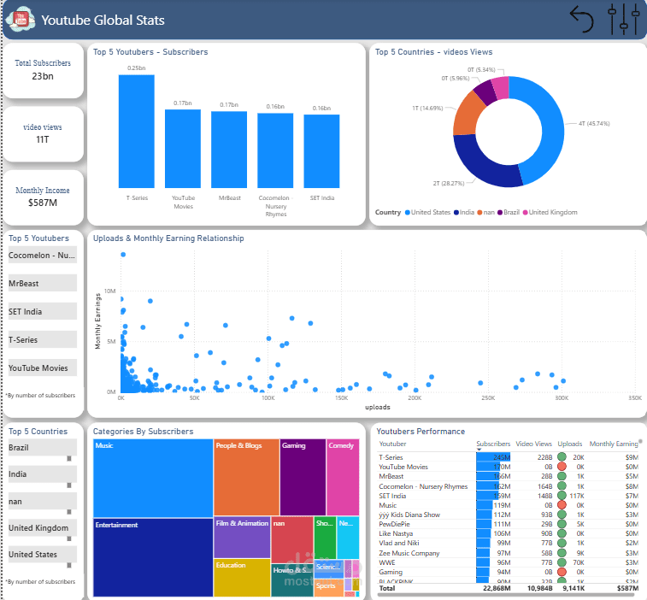Click sort arrow under Subscribers column header
Screen dimensions: 647x600
[x=479, y=450]
